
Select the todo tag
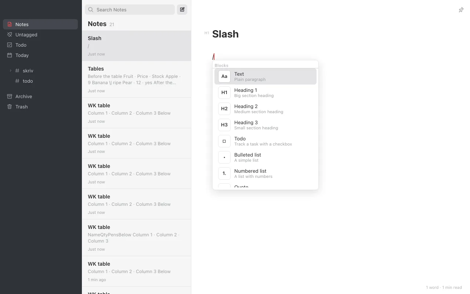(x=40, y=81)
